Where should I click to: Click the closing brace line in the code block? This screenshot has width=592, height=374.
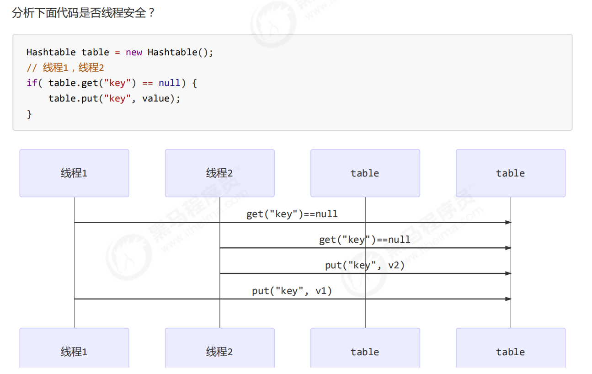[29, 114]
